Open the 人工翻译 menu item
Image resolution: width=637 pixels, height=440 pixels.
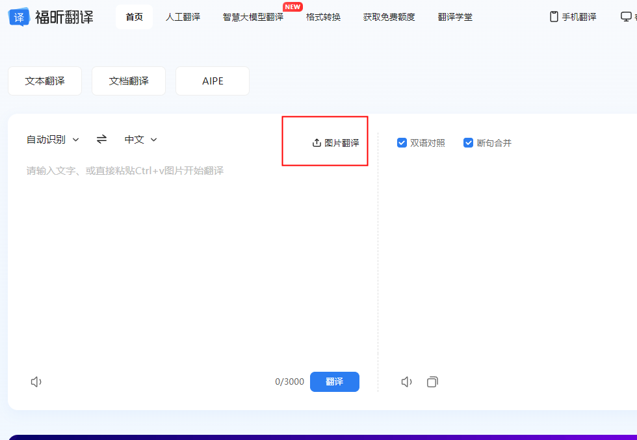183,17
